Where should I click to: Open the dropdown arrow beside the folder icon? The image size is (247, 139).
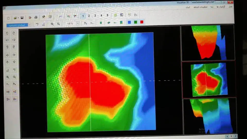tap(19, 18)
